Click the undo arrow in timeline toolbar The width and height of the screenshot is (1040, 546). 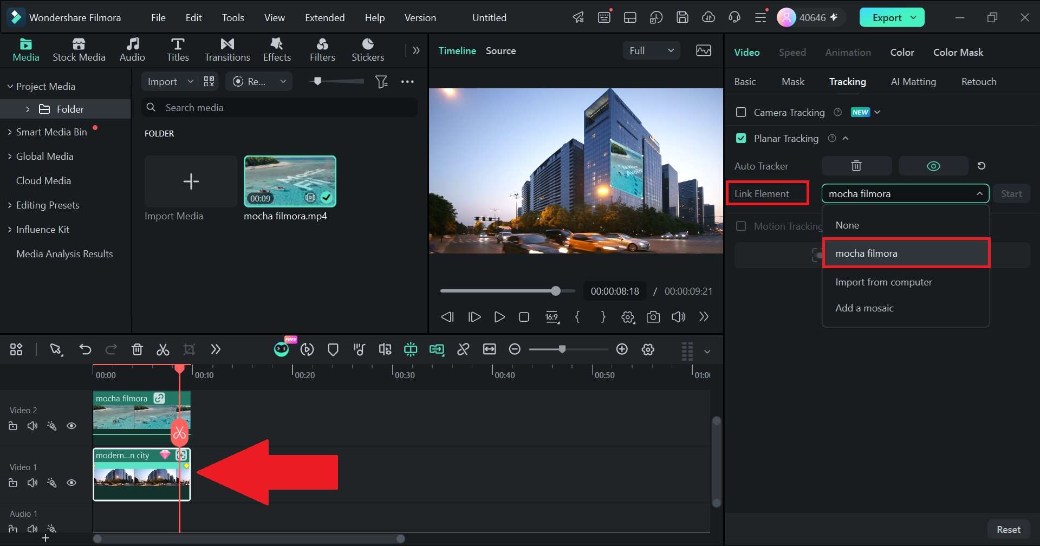pos(85,350)
